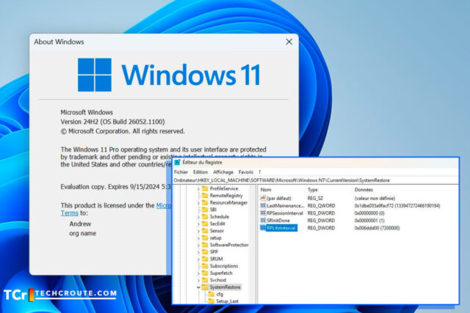
Task: Select the ResourceManager folder icon
Action: pos(205,202)
